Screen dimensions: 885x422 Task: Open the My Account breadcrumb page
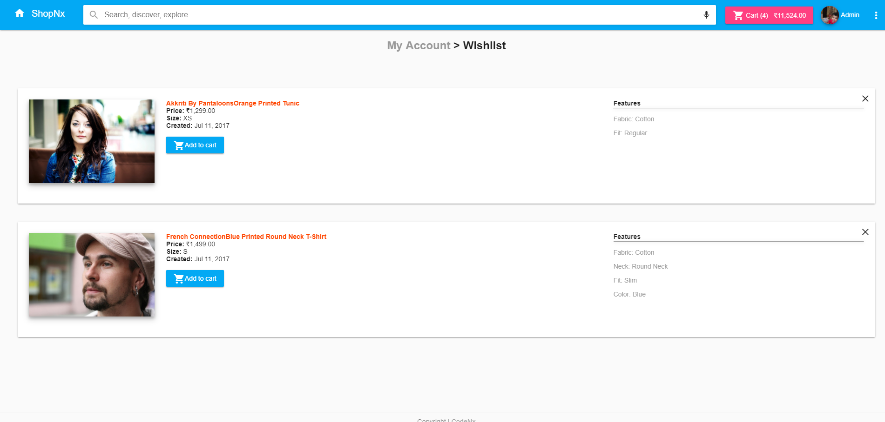click(x=418, y=46)
